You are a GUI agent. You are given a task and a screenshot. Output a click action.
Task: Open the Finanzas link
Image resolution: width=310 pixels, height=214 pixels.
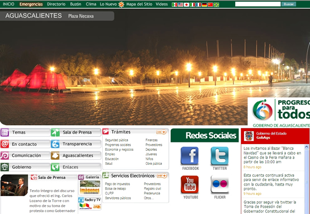point(151,140)
